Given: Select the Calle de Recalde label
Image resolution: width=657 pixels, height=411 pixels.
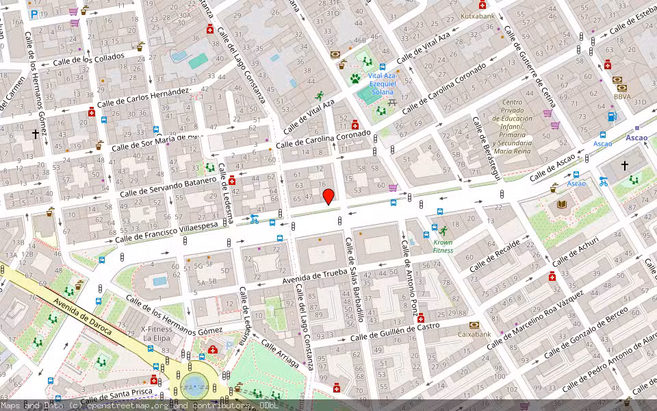Looking at the screenshot, I should coord(495,255).
